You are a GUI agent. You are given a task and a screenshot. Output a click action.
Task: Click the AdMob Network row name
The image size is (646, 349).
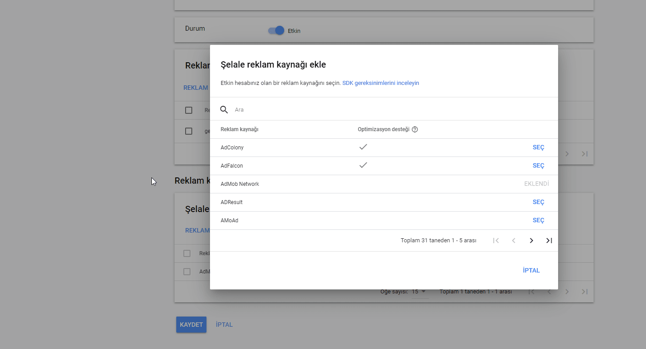coord(240,184)
